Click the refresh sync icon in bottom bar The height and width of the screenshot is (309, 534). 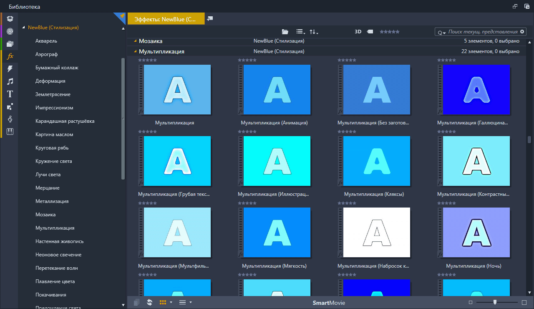click(x=149, y=302)
